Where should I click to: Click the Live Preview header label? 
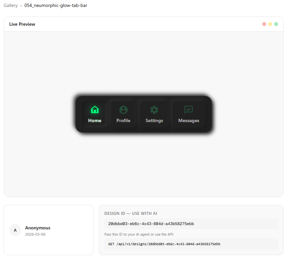[22, 24]
